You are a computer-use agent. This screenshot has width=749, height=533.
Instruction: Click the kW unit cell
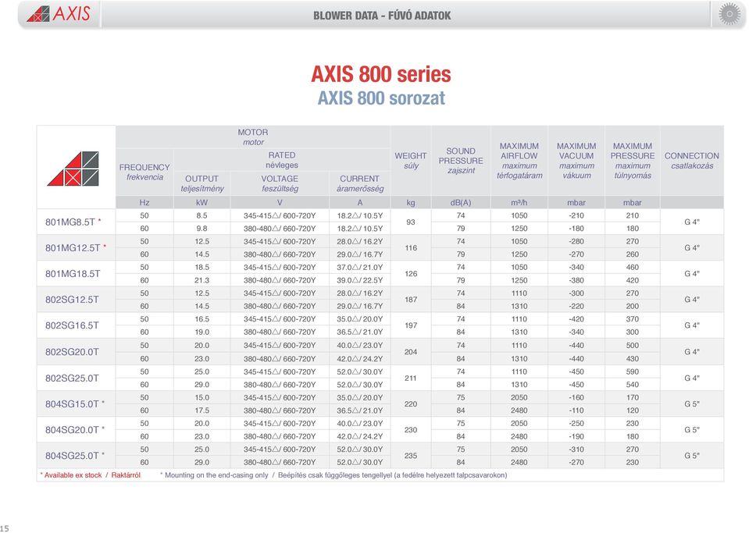pyautogui.click(x=202, y=202)
